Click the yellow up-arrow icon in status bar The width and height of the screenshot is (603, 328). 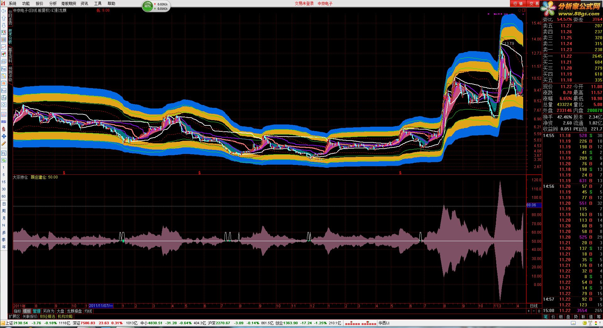pos(584,323)
